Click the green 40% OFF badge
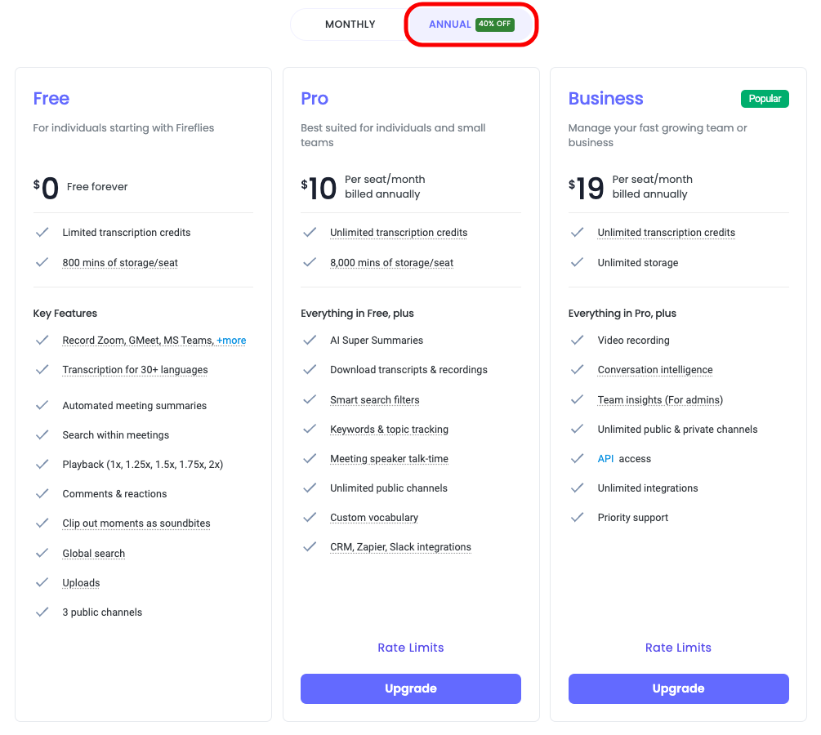Viewport: 821px width, 735px height. pyautogui.click(x=494, y=24)
